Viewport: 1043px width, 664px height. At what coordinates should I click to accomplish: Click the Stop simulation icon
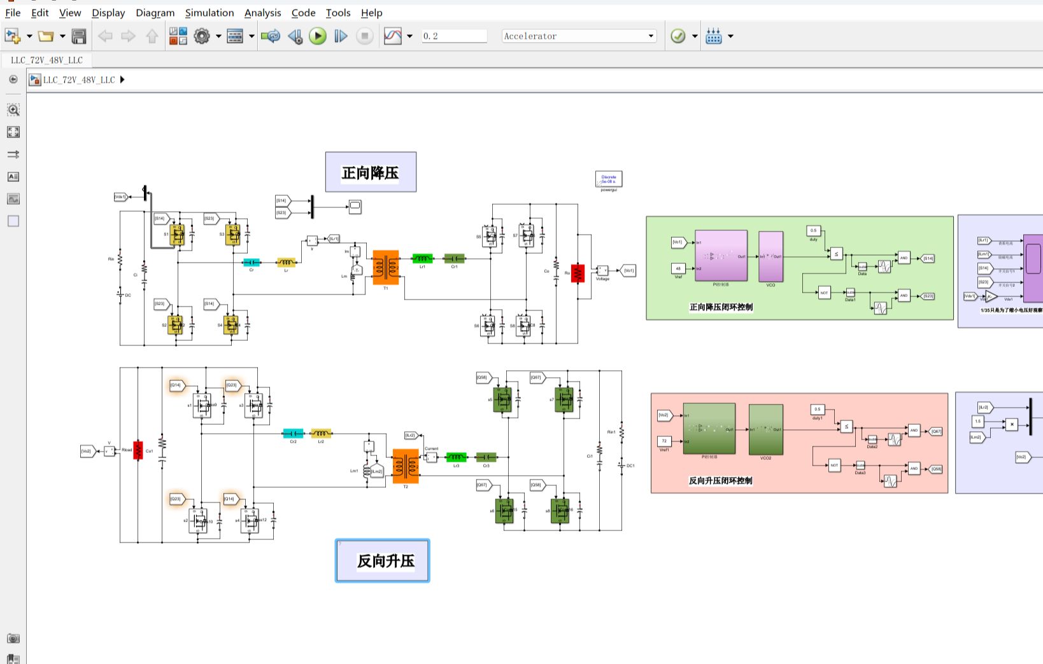pos(364,36)
